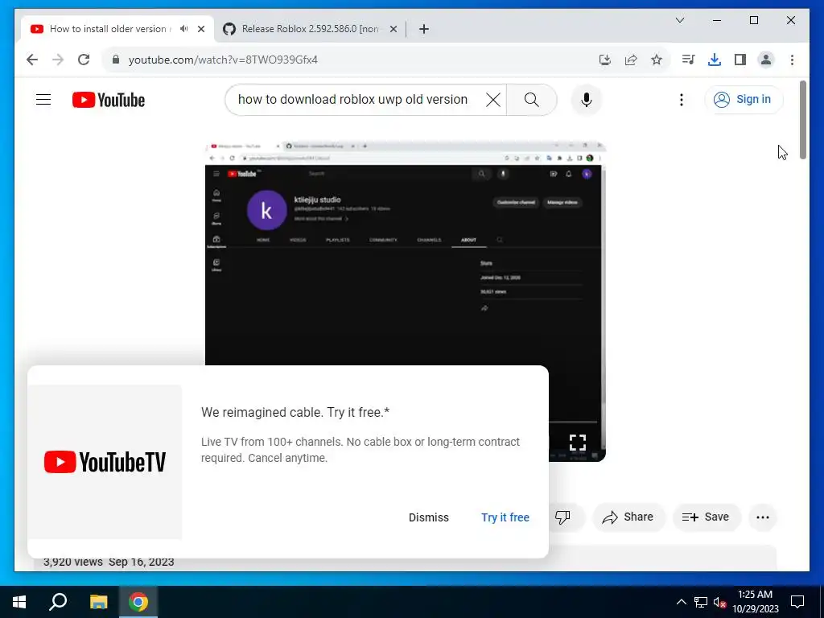Click Try it free link
Viewport: 824px width, 618px height.
505,517
